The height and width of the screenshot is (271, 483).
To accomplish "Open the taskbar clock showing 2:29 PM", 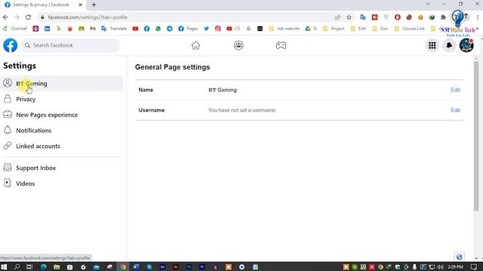I will (x=455, y=266).
